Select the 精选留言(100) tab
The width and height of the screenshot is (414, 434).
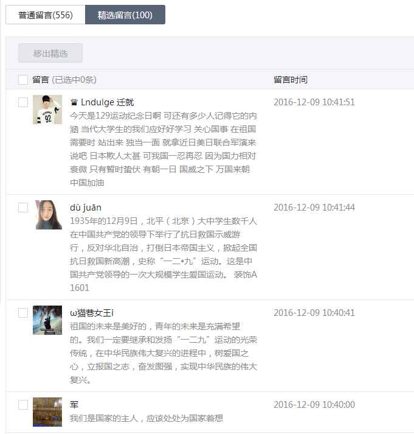125,15
